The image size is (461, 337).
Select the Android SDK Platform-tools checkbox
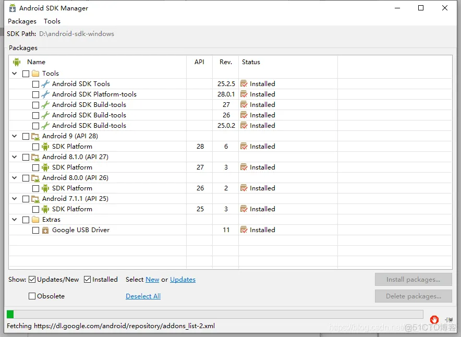click(35, 94)
